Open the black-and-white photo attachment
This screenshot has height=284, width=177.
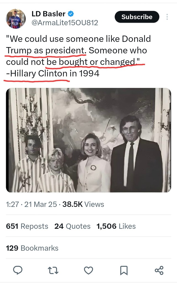[88, 140]
